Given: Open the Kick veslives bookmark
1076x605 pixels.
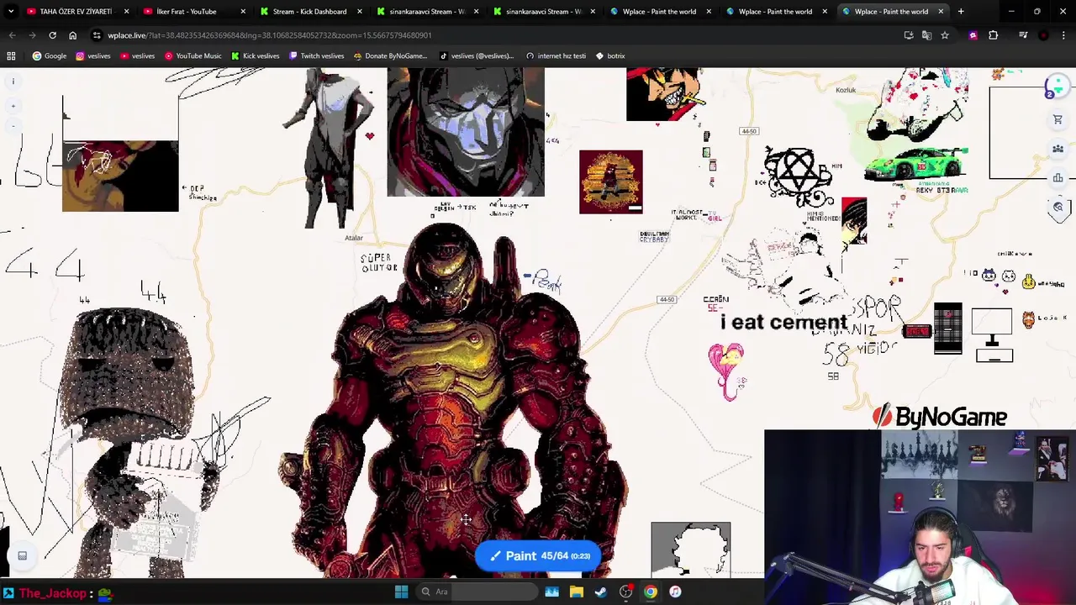Looking at the screenshot, I should point(256,55).
